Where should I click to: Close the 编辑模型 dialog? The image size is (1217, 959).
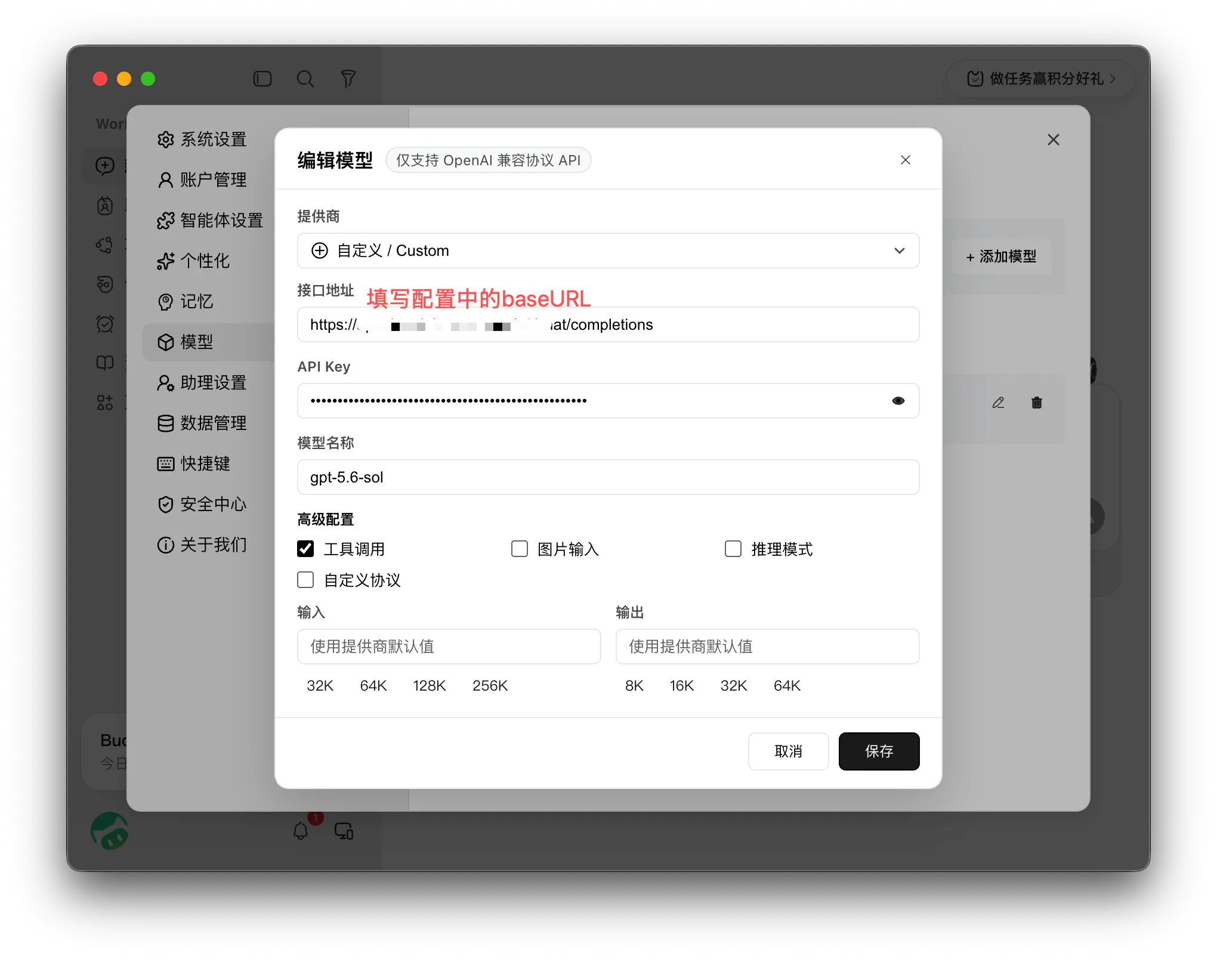[x=906, y=160]
